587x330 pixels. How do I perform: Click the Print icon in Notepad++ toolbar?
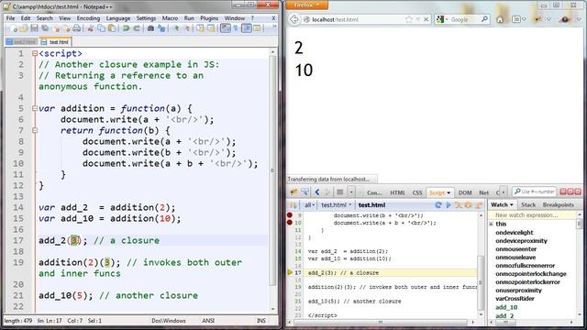[x=77, y=28]
